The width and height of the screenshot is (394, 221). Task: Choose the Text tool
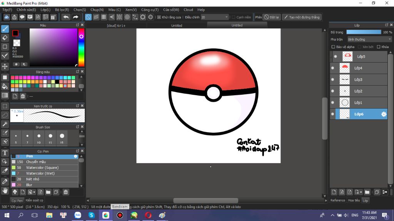click(x=5, y=153)
